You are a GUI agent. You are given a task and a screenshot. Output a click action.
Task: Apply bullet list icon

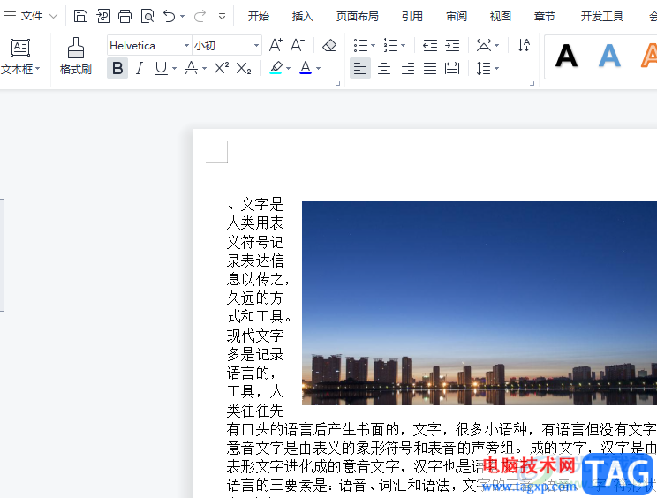[x=360, y=45]
